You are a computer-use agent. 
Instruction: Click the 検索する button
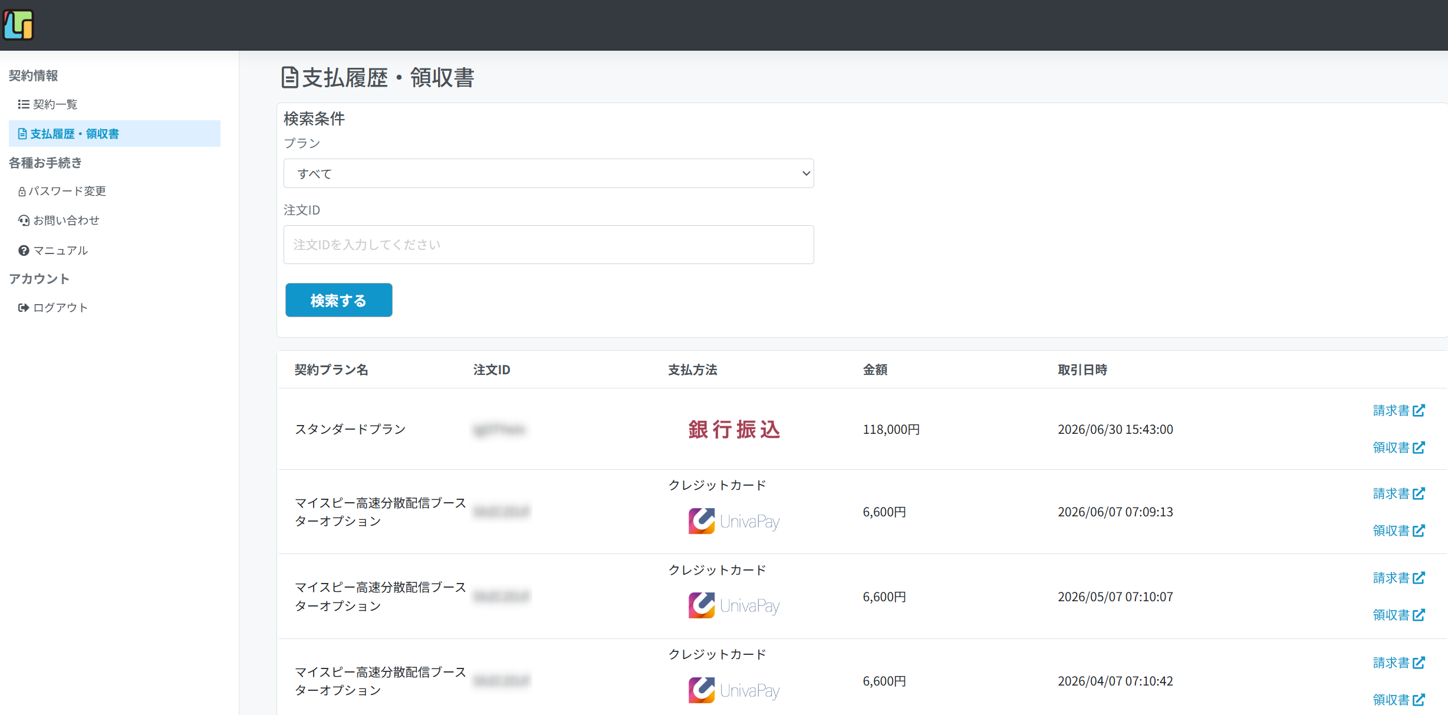339,300
